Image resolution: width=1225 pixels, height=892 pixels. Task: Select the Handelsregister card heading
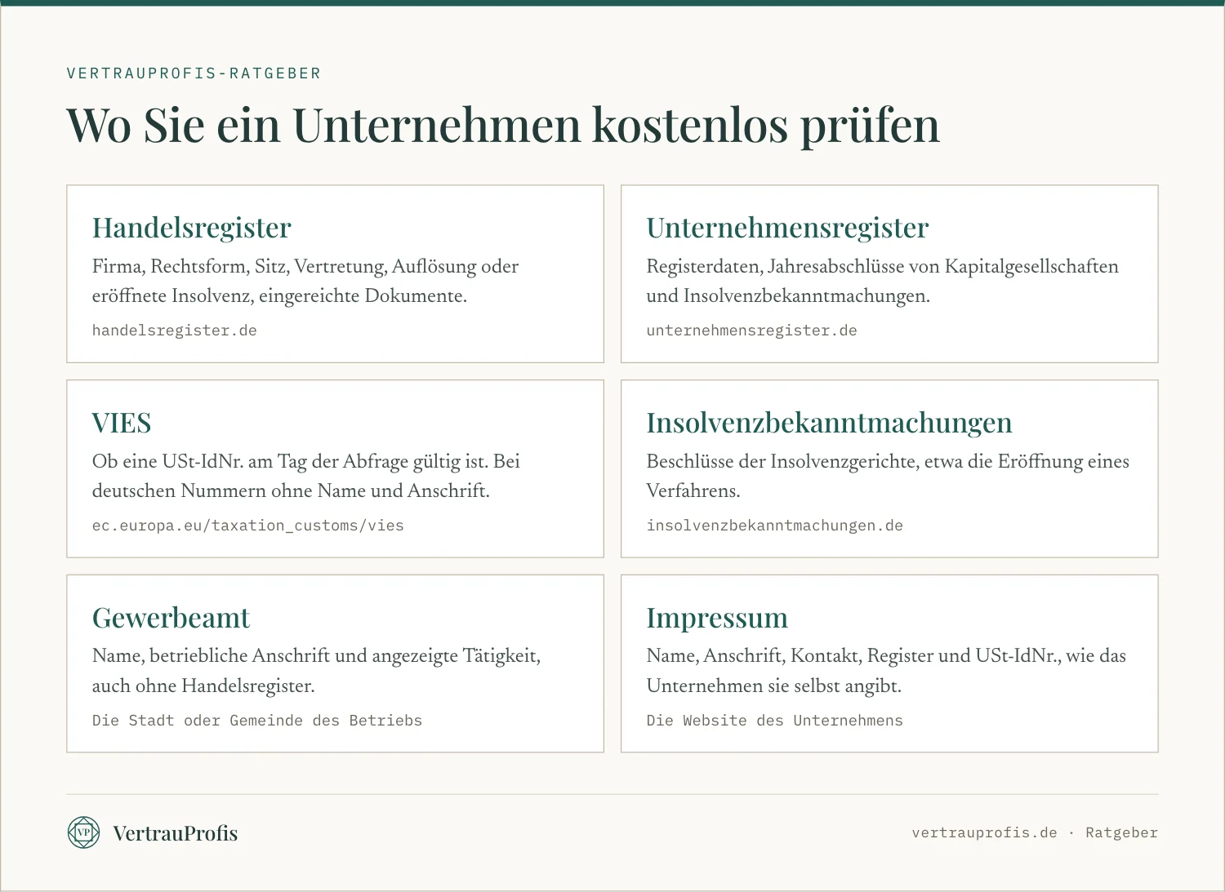point(192,228)
